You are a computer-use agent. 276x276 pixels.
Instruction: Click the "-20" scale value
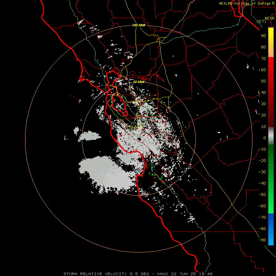262,160
